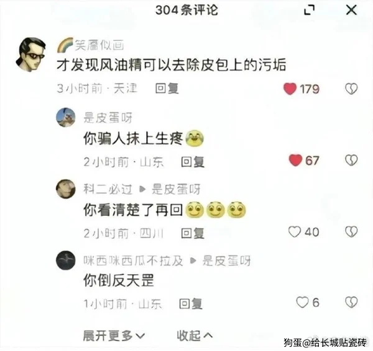
Task: Open 是皮蛋呀 avatar picture
Action: [66, 117]
